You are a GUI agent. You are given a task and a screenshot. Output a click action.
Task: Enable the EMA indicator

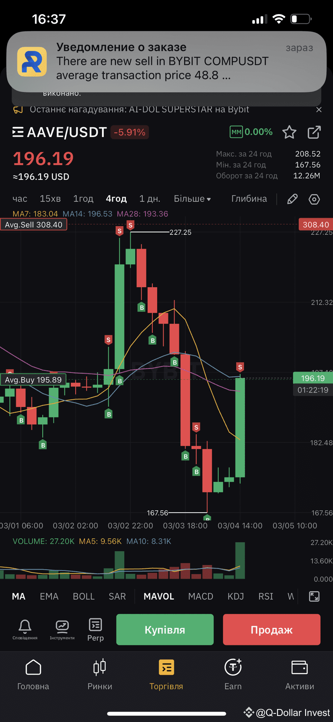coord(49,596)
